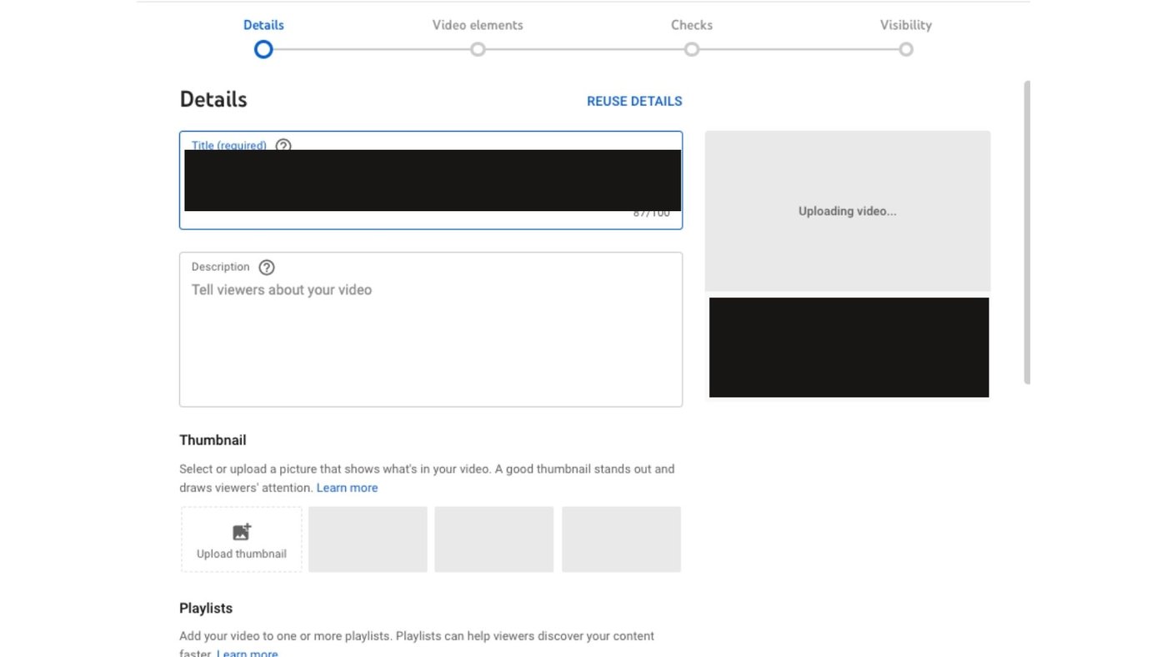The height and width of the screenshot is (657, 1167).
Task: Switch to the Checks tab
Action: tap(692, 24)
